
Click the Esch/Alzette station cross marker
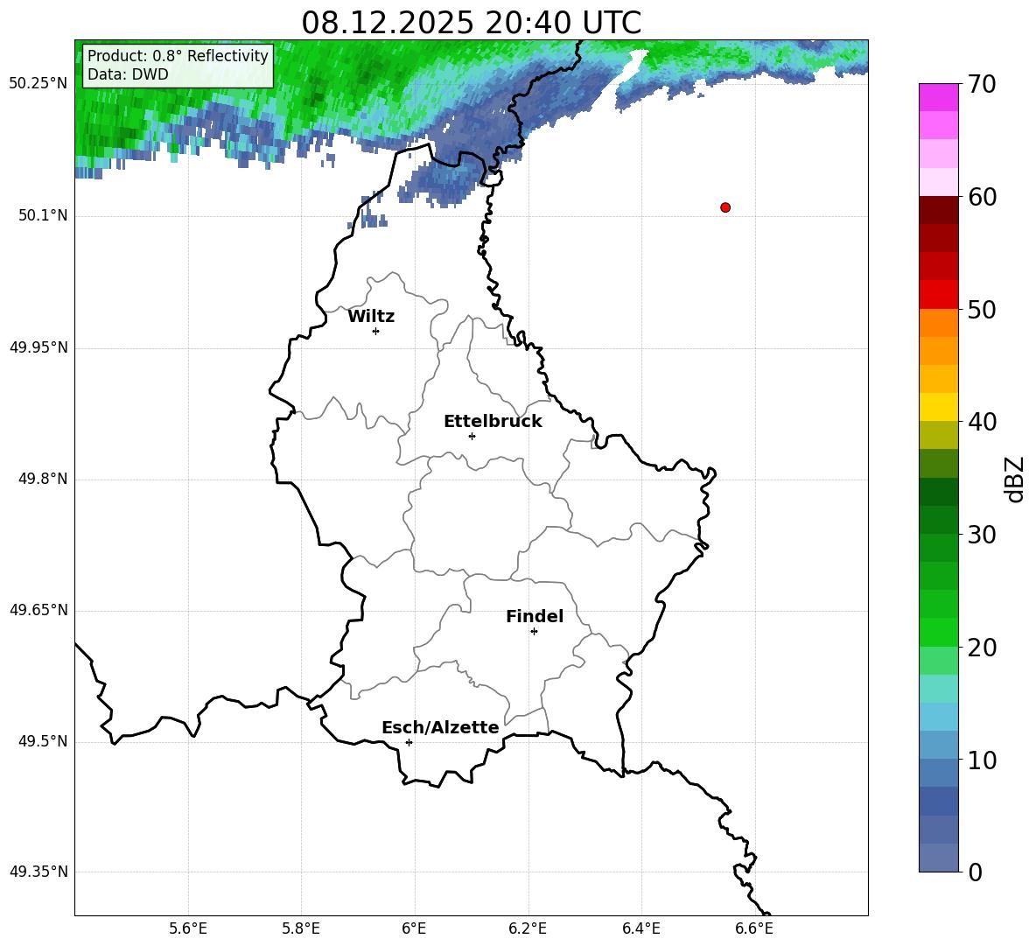coord(409,742)
